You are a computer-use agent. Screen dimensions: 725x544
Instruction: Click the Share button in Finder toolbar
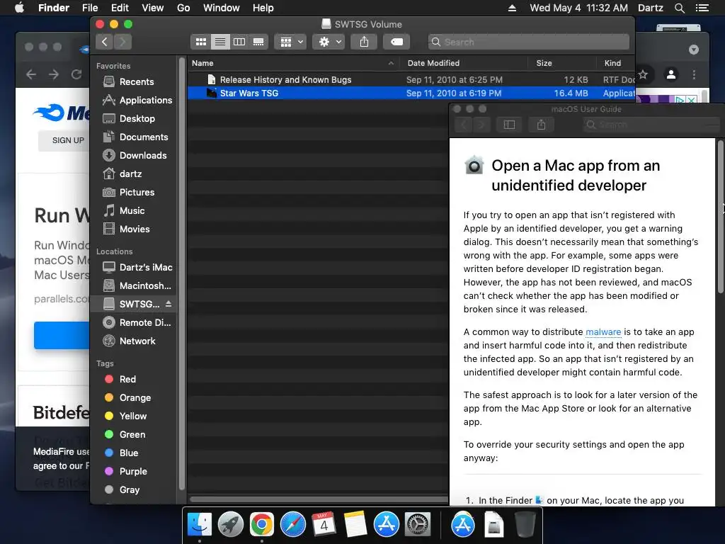tap(365, 42)
